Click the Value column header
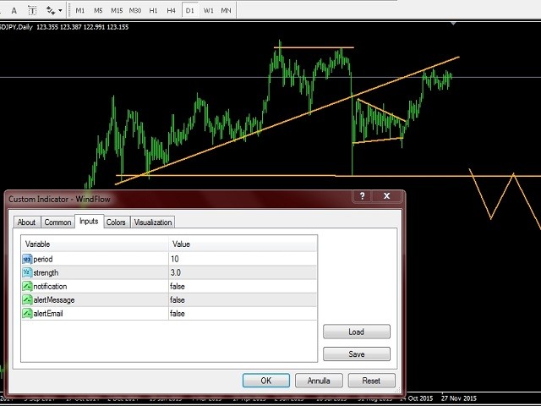Screen dimensions: 541x406 click(243, 244)
